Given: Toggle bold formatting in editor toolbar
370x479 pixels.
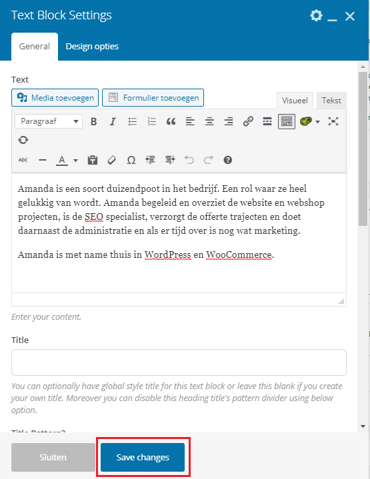Looking at the screenshot, I should tap(93, 122).
